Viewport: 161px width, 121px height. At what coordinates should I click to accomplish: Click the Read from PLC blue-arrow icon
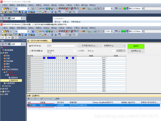click(x=62, y=31)
